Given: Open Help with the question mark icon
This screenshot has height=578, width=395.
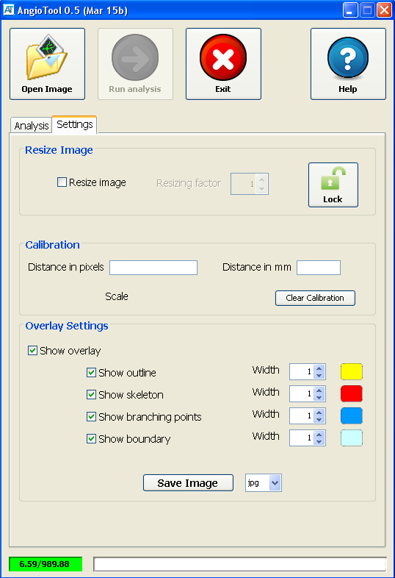Looking at the screenshot, I should click(348, 64).
